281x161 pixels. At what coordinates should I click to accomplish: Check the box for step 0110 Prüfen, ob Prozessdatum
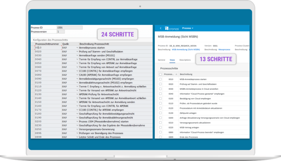click(160, 103)
